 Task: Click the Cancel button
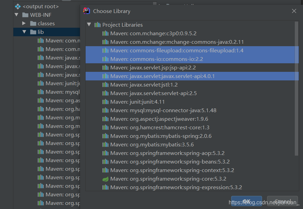tap(282, 201)
